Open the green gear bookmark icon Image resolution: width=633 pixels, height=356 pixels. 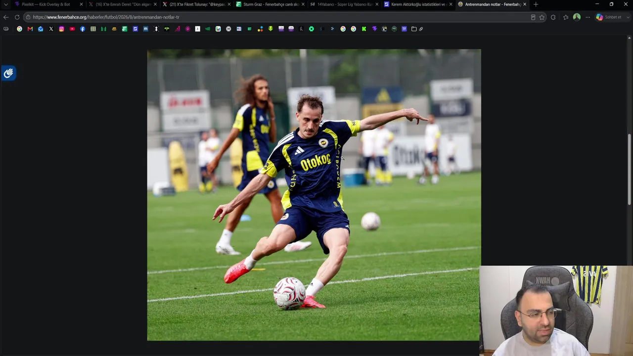tap(311, 29)
